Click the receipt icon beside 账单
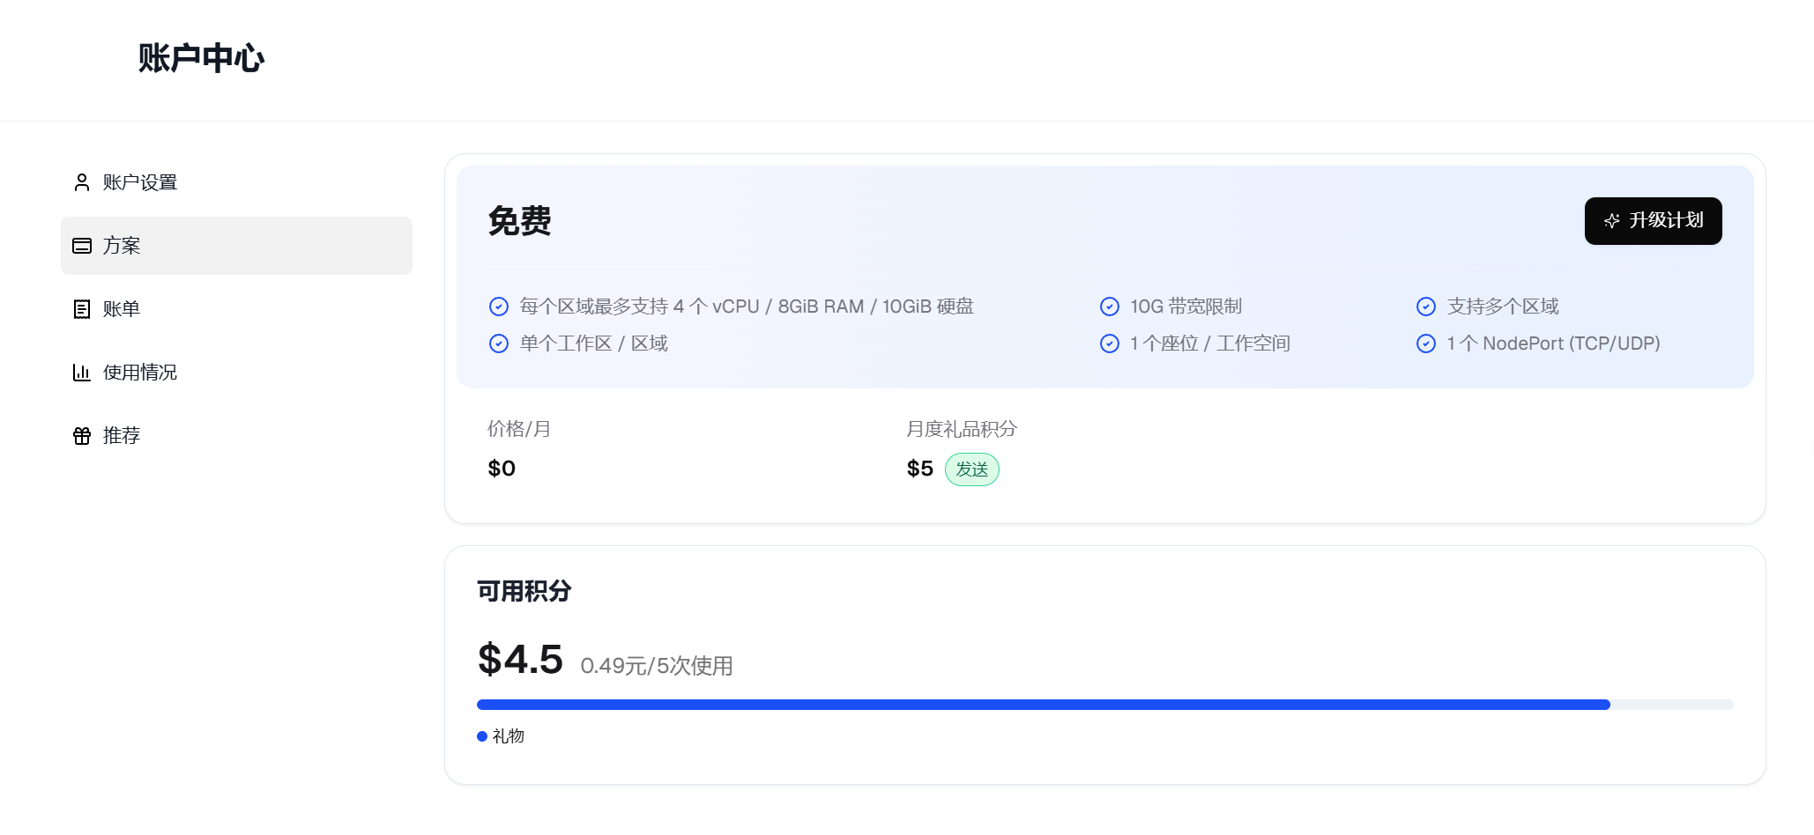This screenshot has width=1814, height=835. (x=82, y=309)
